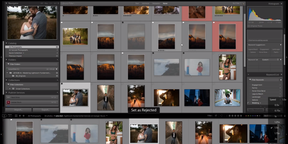
Task: Collapse the Collections panel
Action: pos(6,80)
